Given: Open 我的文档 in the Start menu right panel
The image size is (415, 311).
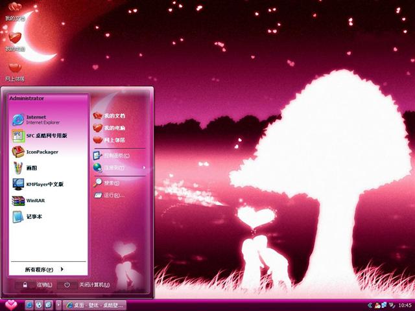Looking at the screenshot, I should [x=113, y=116].
